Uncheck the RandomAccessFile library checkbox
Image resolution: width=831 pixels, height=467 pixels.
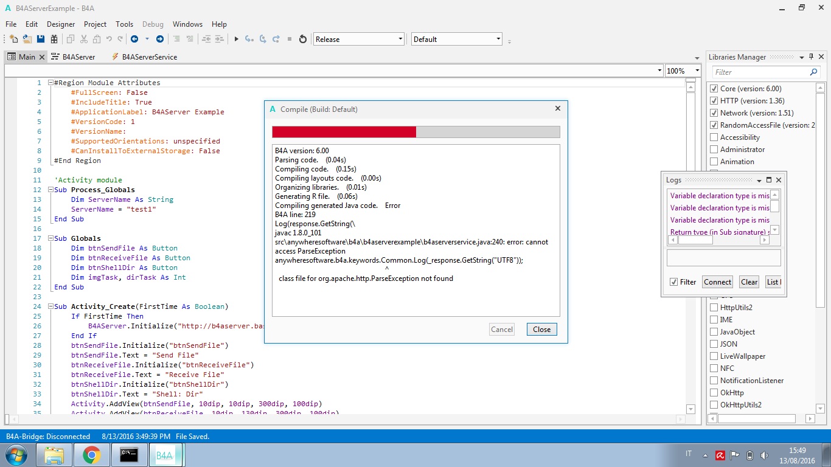[x=714, y=125]
